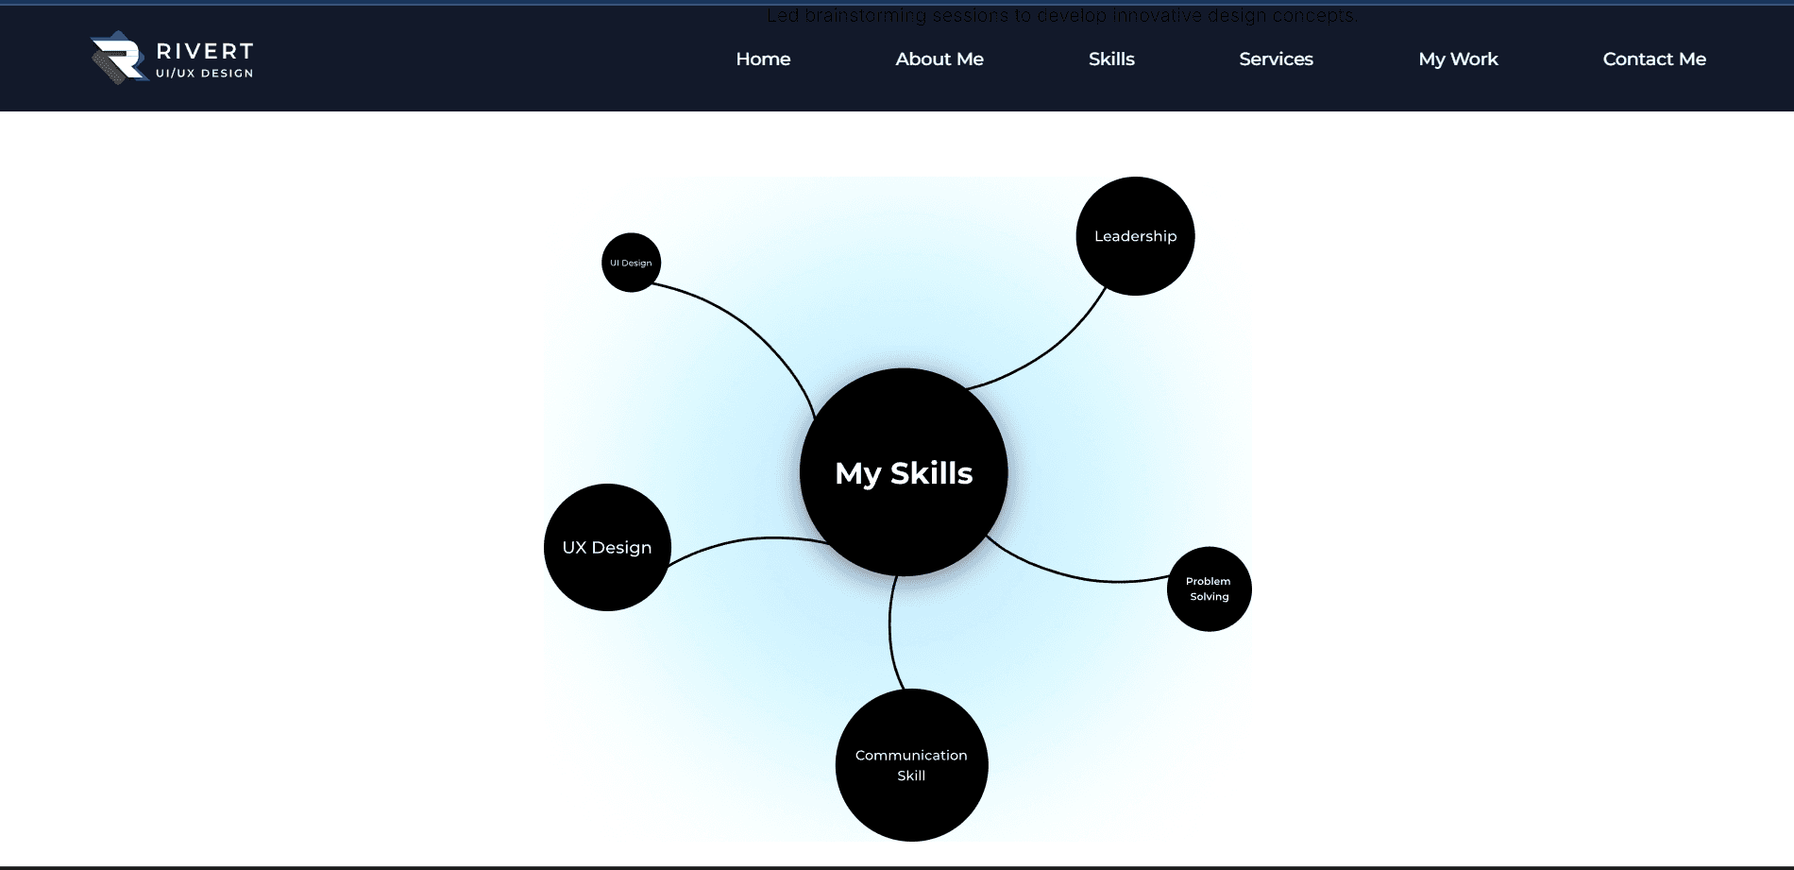The image size is (1794, 870).
Task: Click the Communication Skill circle
Action: pyautogui.click(x=911, y=765)
